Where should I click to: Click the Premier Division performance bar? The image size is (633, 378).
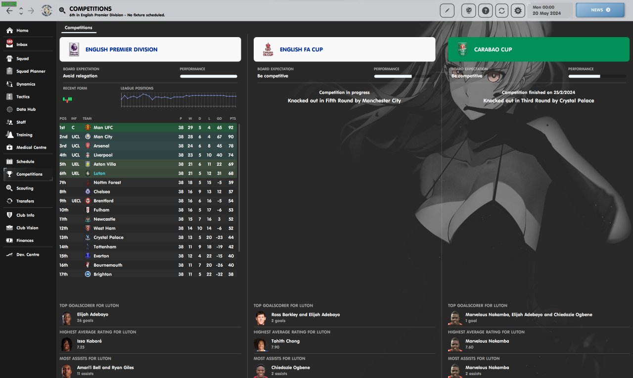(x=209, y=76)
